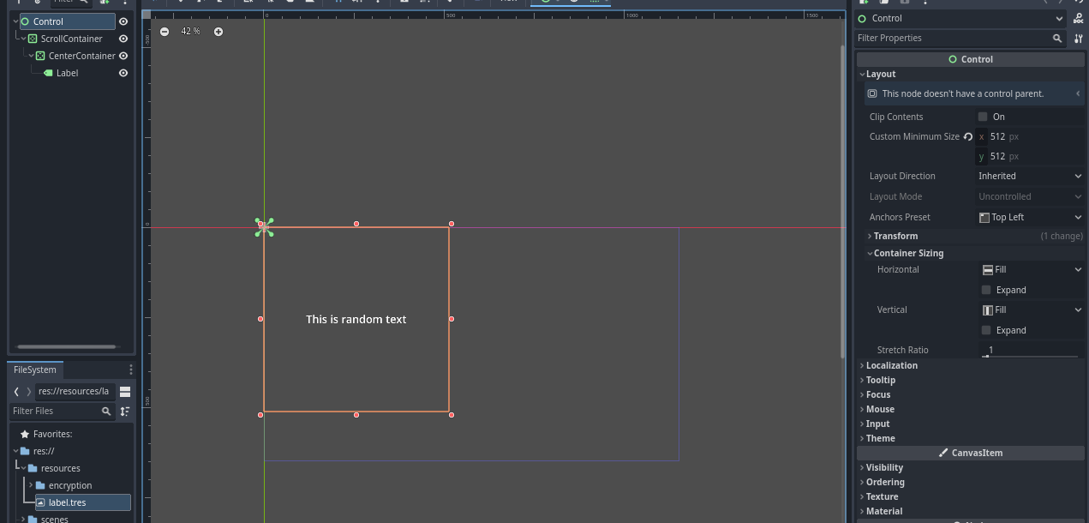Image resolution: width=1089 pixels, height=523 pixels.
Task: Expand the Localization section
Action: tap(971, 365)
